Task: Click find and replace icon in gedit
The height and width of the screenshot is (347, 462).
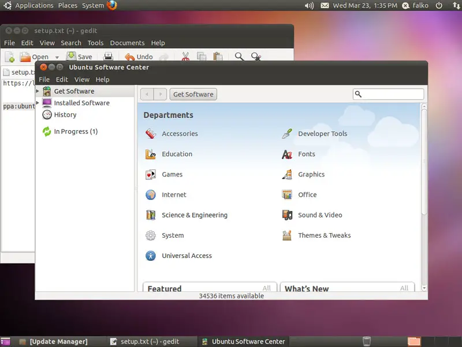Action: pyautogui.click(x=256, y=56)
